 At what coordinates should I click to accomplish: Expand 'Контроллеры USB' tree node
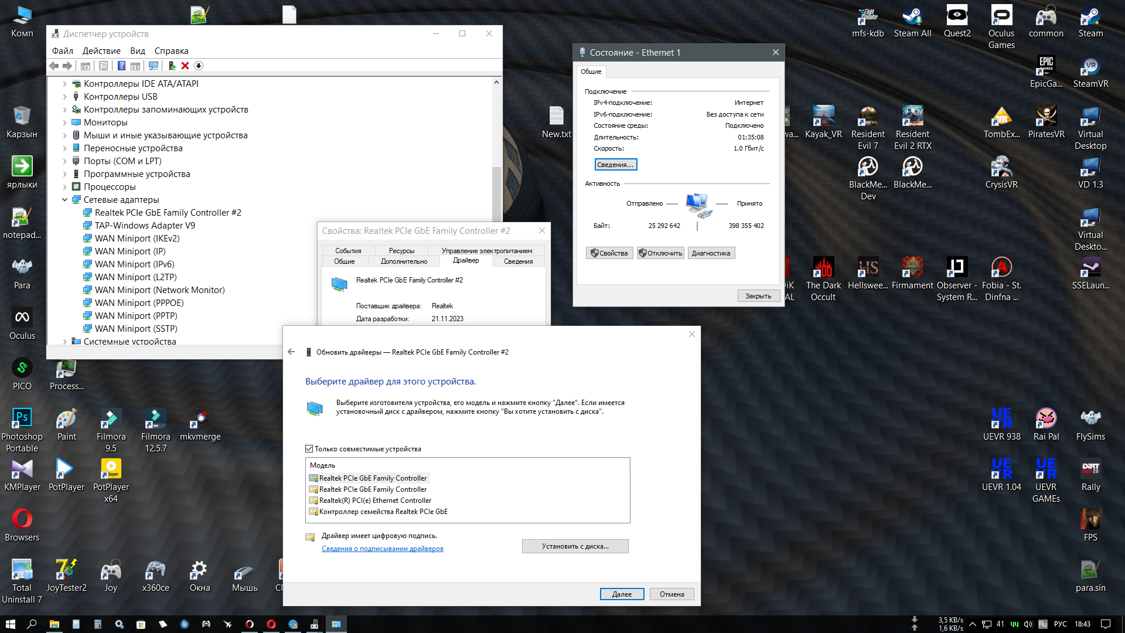[x=65, y=97]
